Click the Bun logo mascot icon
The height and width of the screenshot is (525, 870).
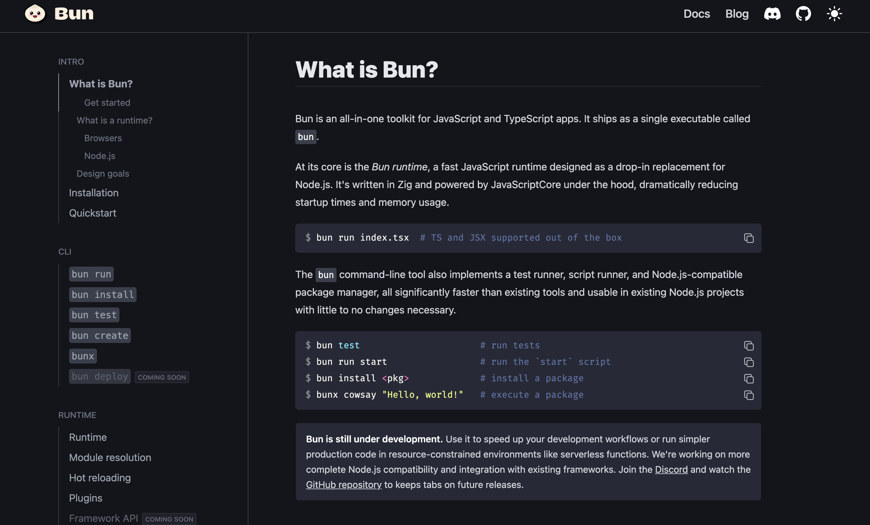[35, 14]
